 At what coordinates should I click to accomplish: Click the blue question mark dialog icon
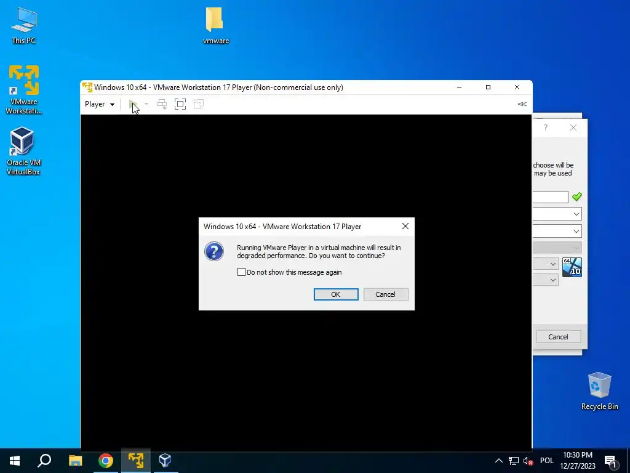pos(214,251)
